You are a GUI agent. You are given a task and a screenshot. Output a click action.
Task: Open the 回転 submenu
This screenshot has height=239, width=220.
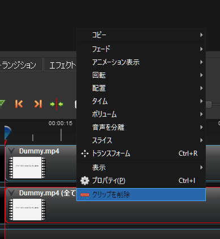[x=141, y=75]
